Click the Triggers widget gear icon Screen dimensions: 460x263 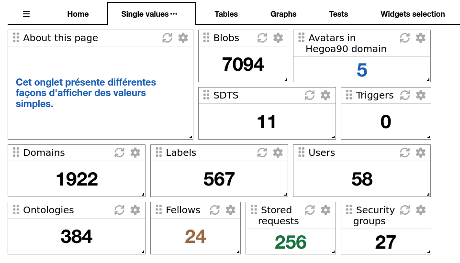(421, 95)
